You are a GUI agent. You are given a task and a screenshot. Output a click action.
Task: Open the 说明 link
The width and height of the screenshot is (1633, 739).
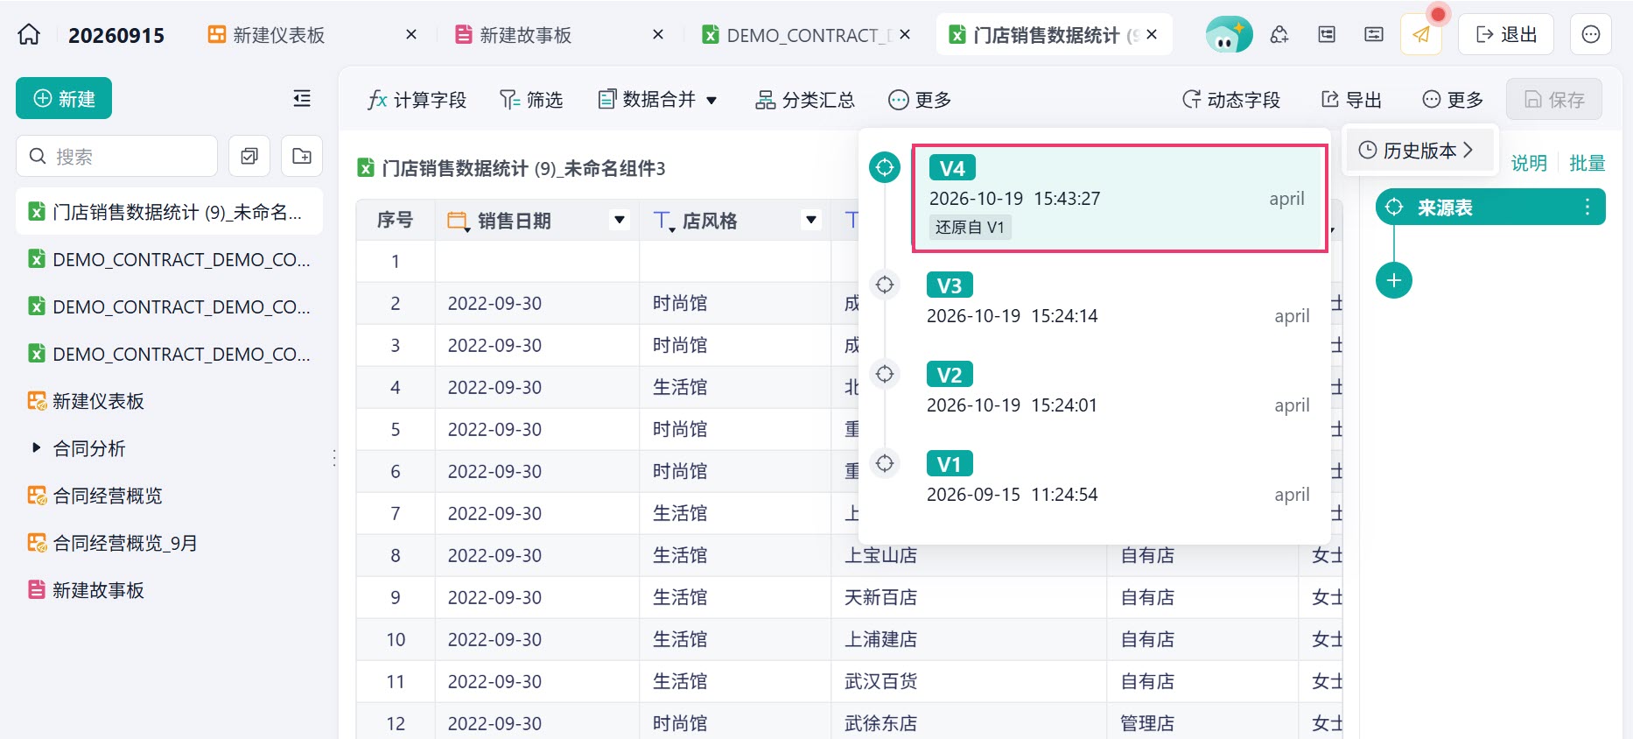coord(1529,164)
